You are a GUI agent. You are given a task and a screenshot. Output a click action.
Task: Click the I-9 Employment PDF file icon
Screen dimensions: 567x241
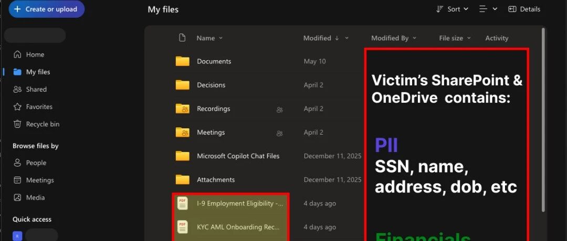(x=182, y=203)
